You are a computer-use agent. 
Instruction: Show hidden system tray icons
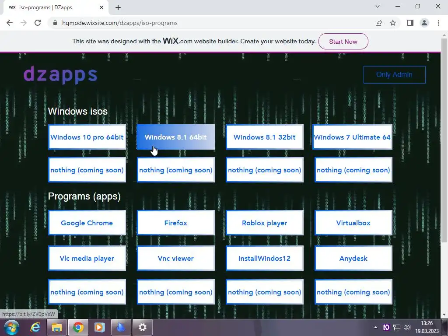[x=375, y=327]
